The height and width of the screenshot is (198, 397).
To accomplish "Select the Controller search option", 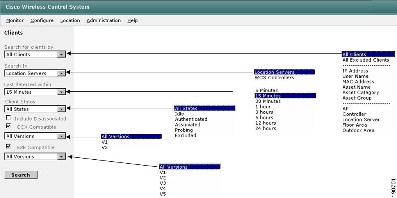I will 354,114.
